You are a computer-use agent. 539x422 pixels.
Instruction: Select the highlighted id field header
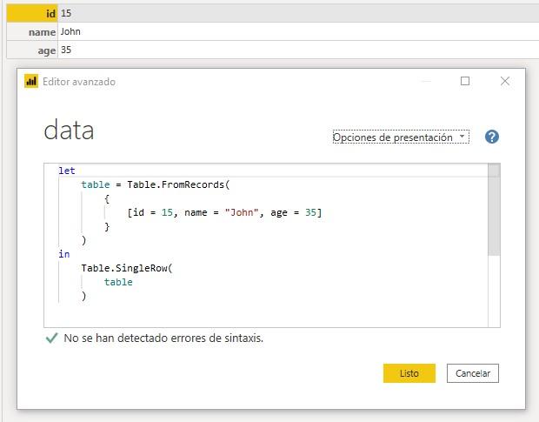(32, 14)
